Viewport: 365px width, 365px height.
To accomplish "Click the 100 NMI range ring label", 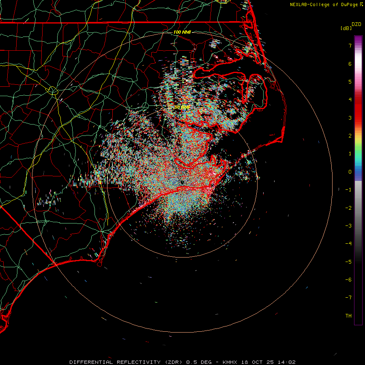I will click(182, 32).
